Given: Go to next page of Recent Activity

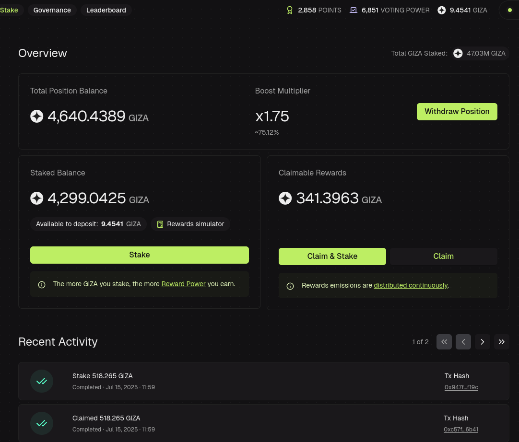Looking at the screenshot, I should (482, 342).
